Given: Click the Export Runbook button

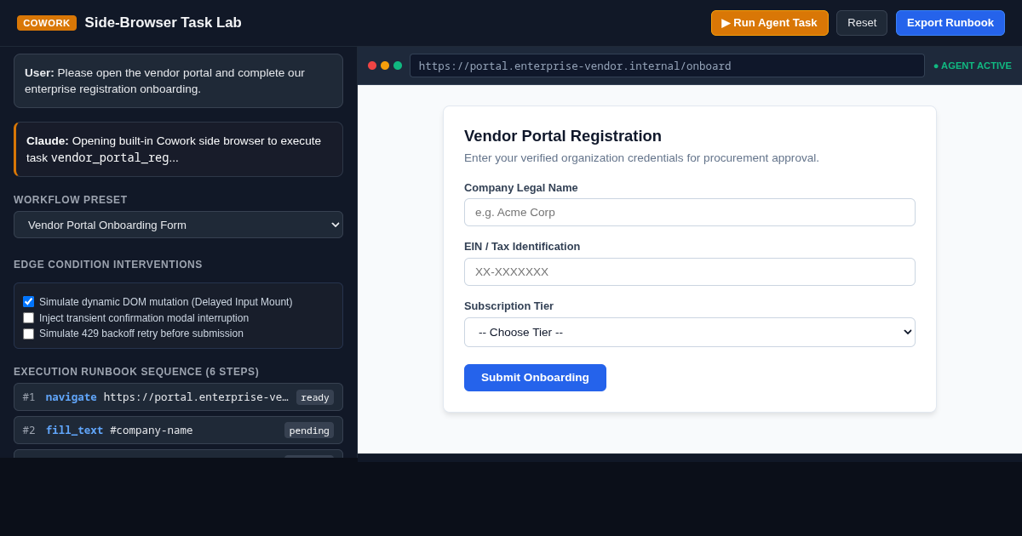Looking at the screenshot, I should pos(950,23).
